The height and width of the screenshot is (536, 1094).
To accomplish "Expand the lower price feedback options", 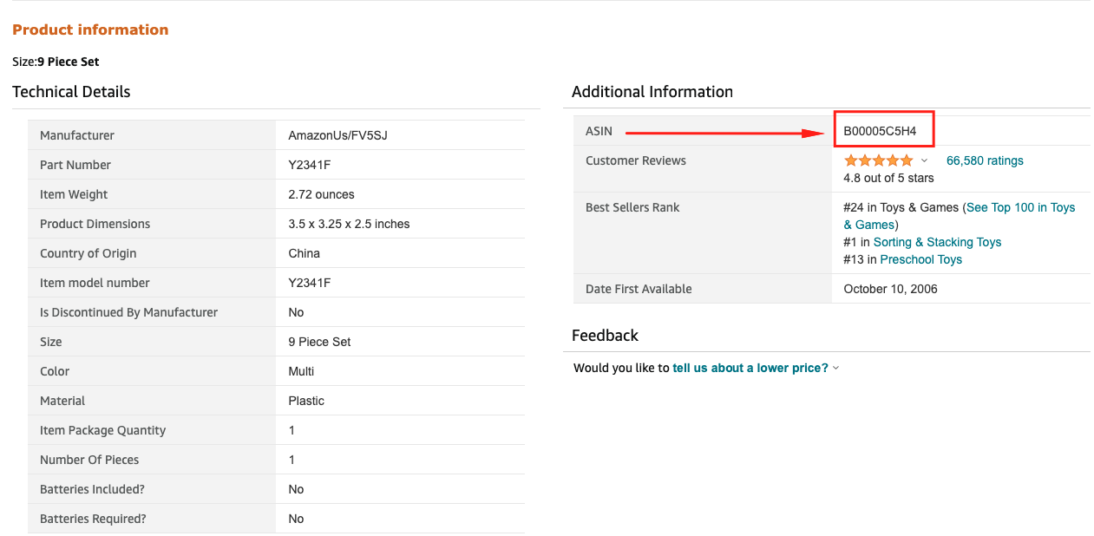I will 835,367.
